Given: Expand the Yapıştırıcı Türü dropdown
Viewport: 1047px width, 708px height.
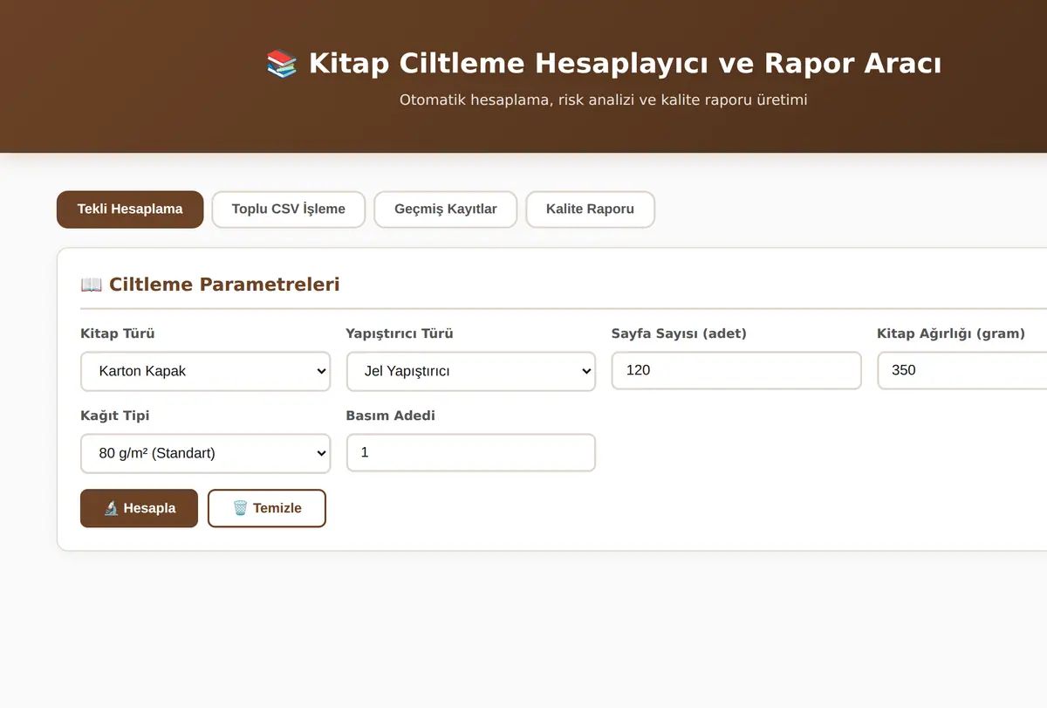Looking at the screenshot, I should tap(471, 371).
